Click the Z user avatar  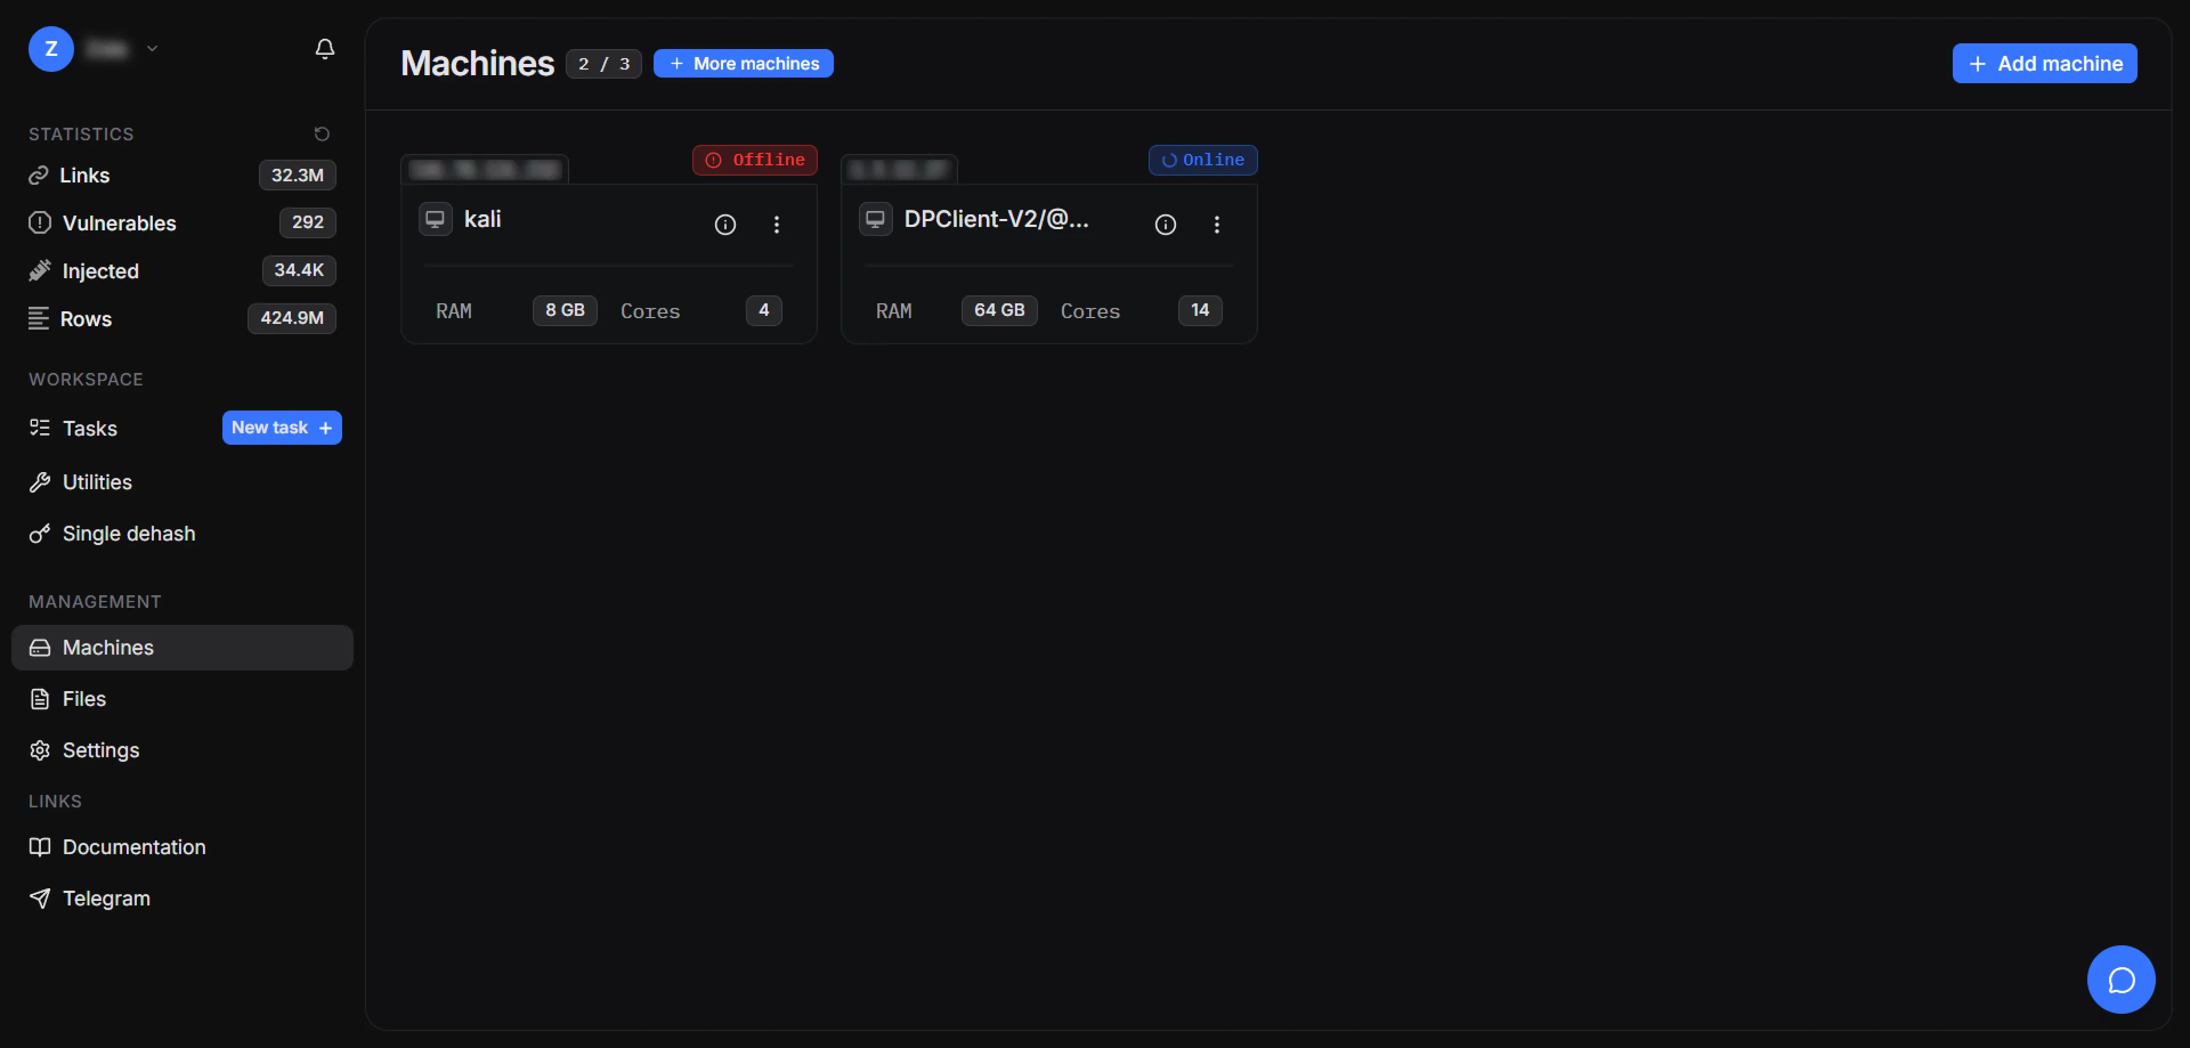51,49
